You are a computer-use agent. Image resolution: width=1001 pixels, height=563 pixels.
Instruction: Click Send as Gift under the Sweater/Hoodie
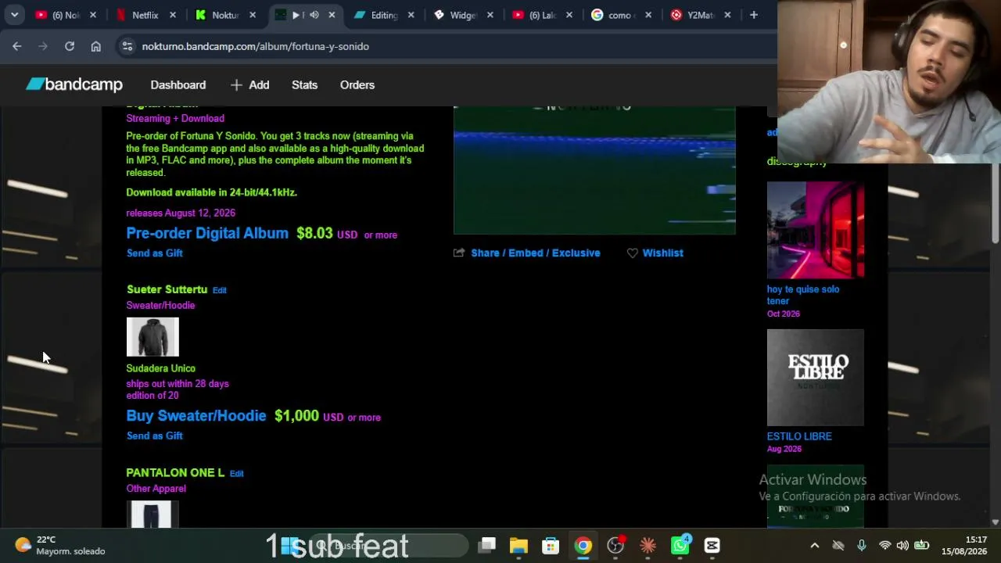tap(155, 436)
